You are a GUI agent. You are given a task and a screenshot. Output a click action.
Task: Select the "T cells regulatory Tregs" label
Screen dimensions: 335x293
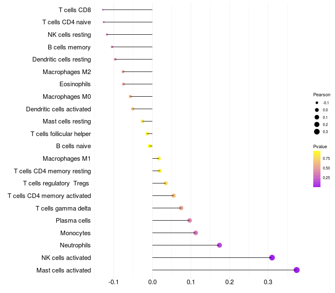[56, 183]
